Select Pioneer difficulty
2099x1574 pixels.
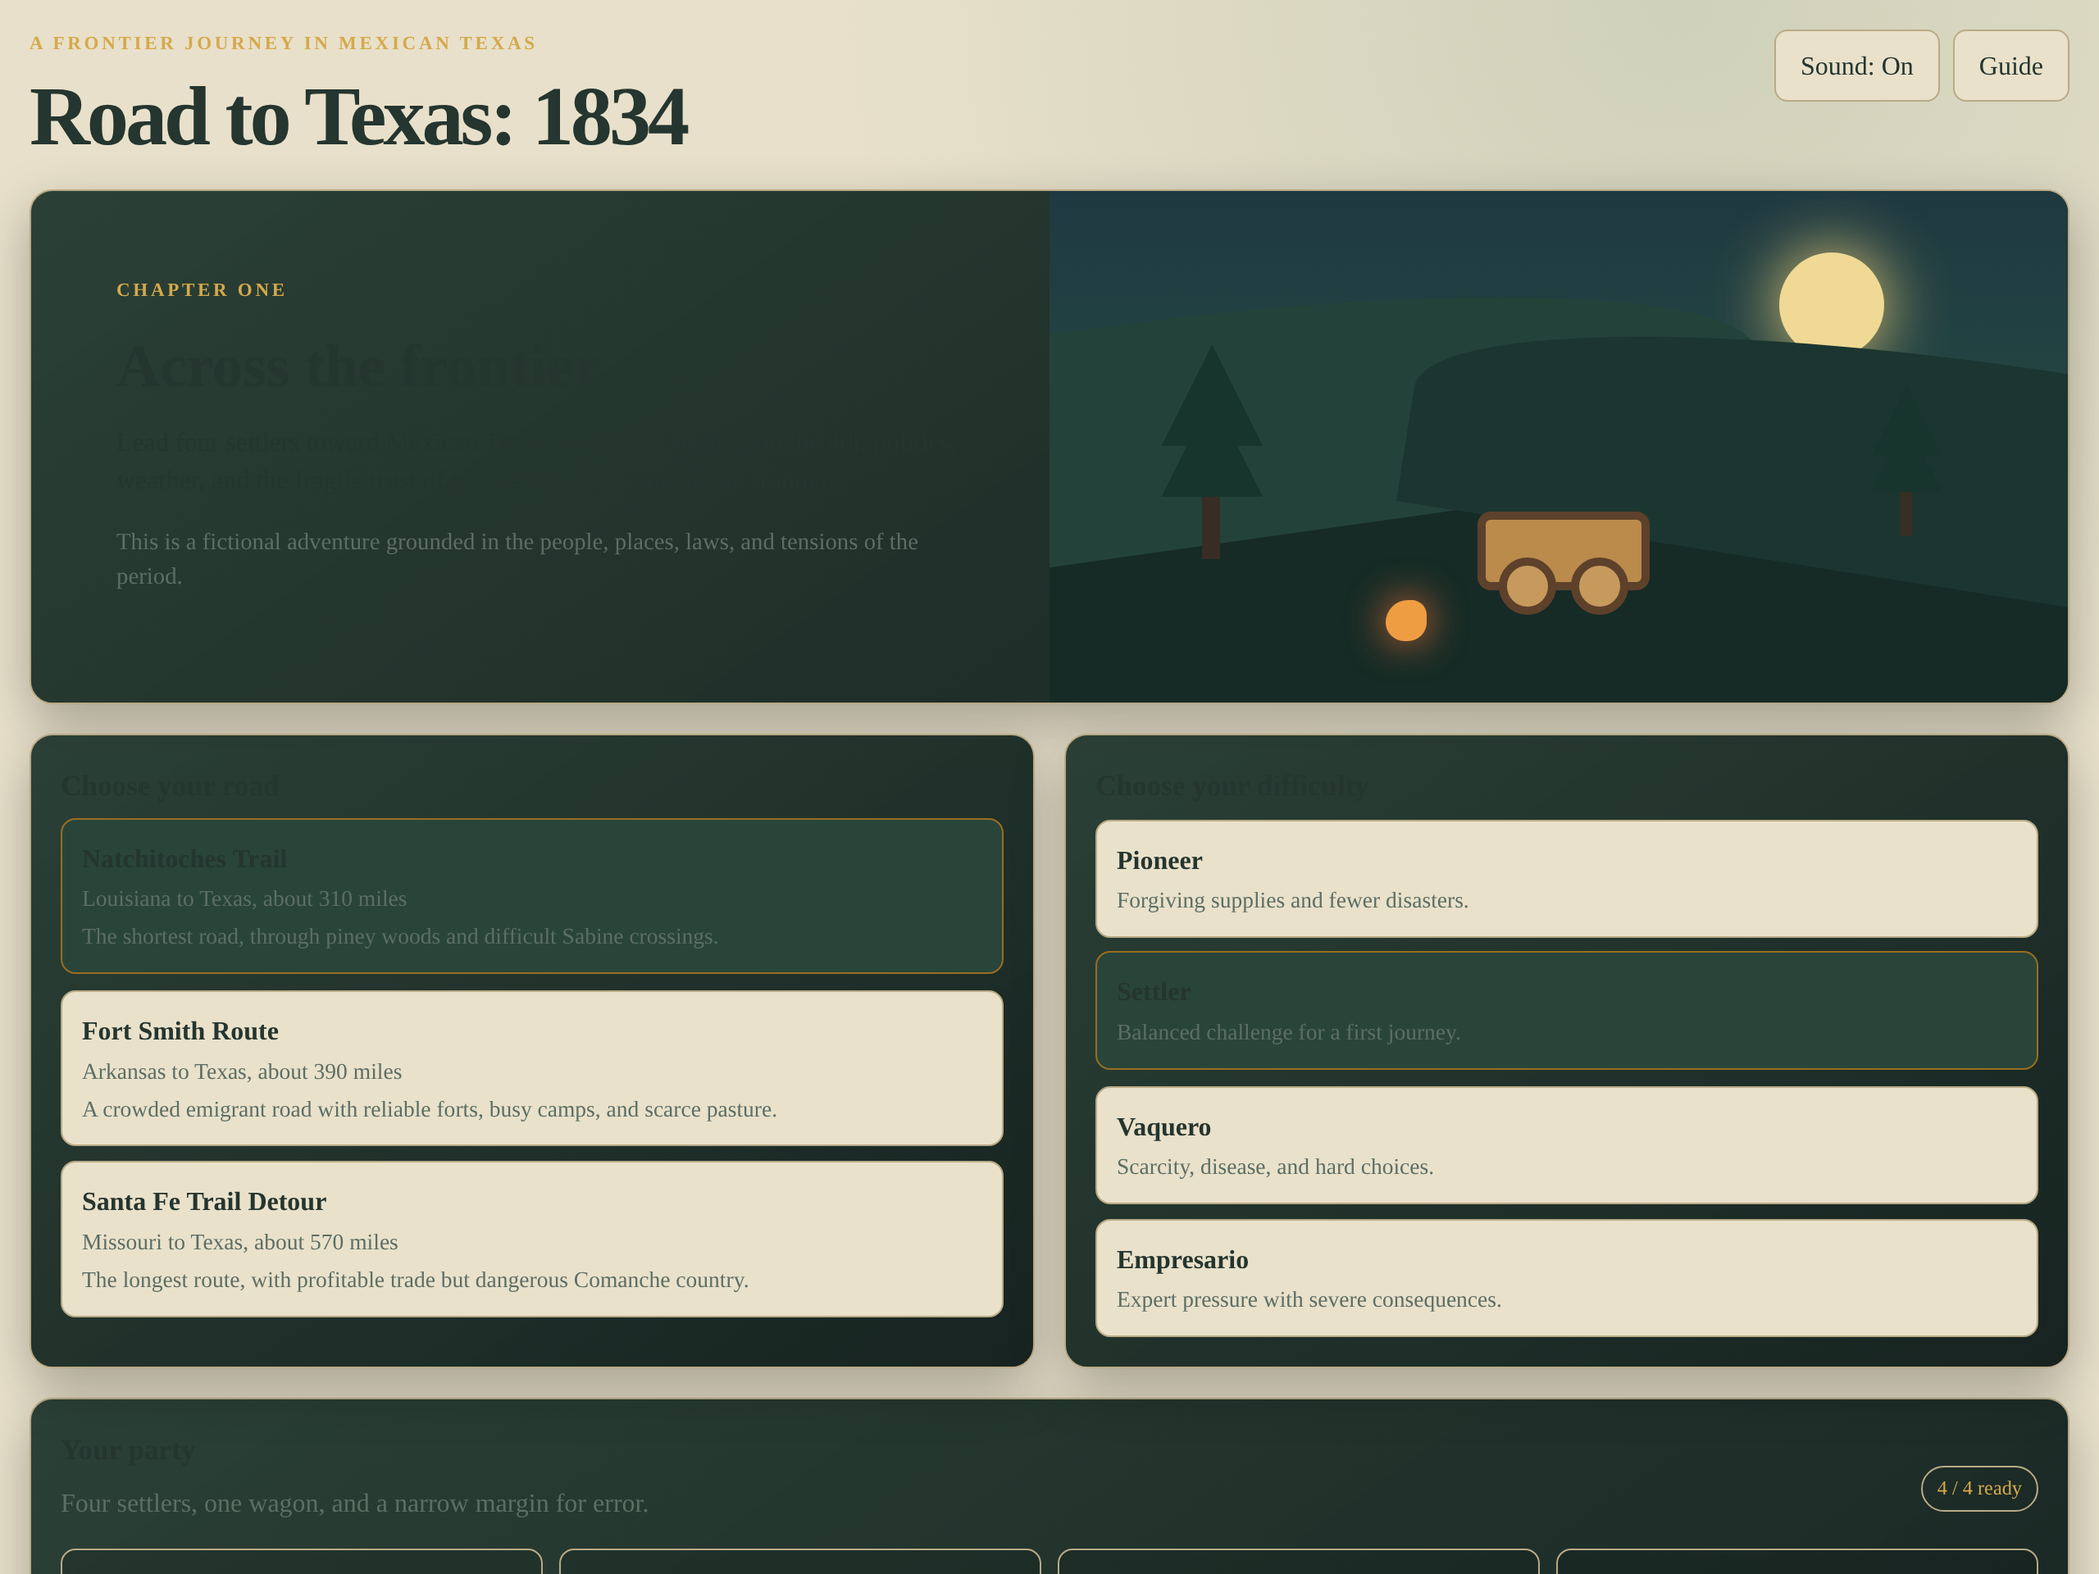tap(1566, 879)
